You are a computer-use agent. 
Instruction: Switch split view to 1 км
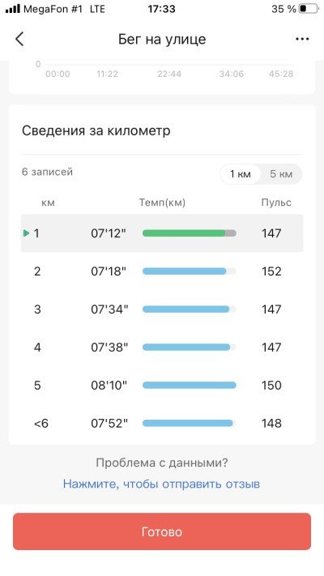click(x=241, y=173)
